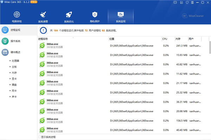Viewport: 211px width, 140px height.
Task: Click the 156.5 MB memory value
Action: pos(182,121)
